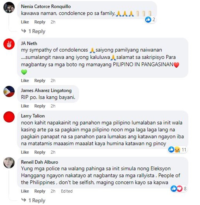Like JA Neth's comment
The image size is (200, 205).
click(x=25, y=80)
